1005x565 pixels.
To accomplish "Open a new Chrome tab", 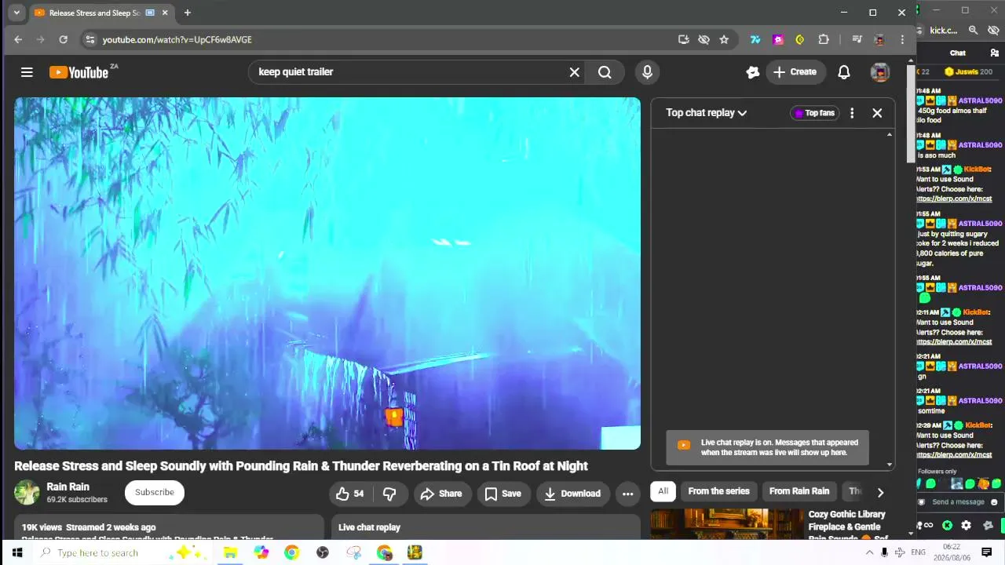I will pos(187,13).
